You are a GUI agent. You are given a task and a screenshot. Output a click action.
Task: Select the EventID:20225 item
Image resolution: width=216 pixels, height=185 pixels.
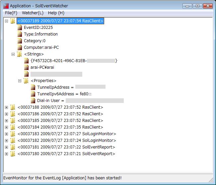(x=38, y=28)
